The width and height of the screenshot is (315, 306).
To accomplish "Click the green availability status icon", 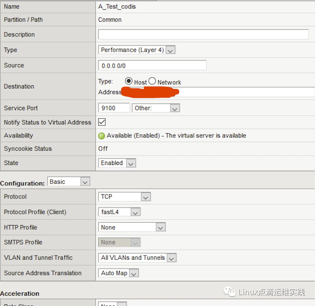I will [101, 136].
